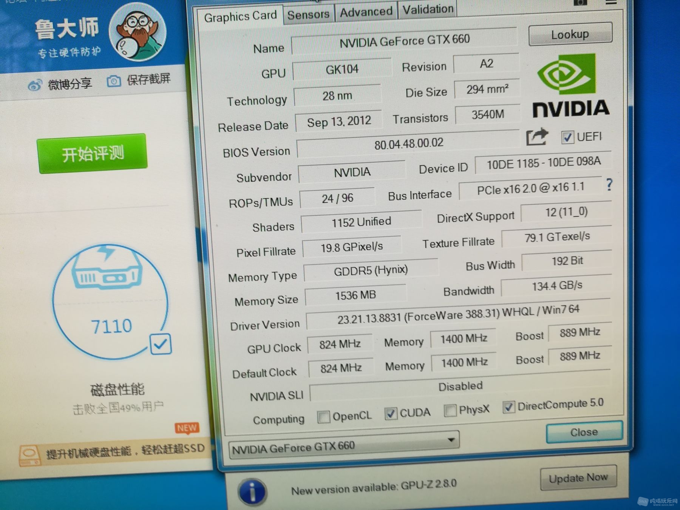680x510 pixels.
Task: Click the NVIDIA SLI Disabled field
Action: point(460,386)
